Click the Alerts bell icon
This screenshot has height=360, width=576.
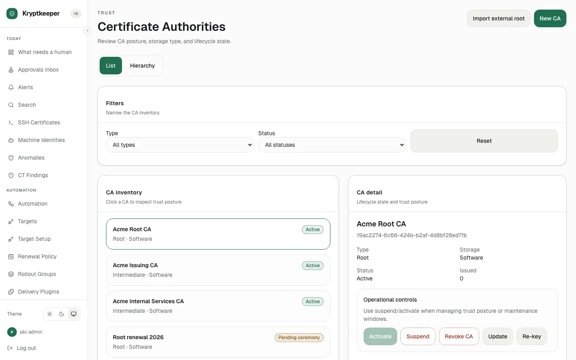pos(11,87)
